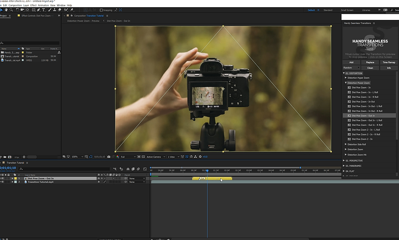The height and width of the screenshot is (240, 399).
Task: Enable the Snapping checkbox
Action: click(x=101, y=10)
